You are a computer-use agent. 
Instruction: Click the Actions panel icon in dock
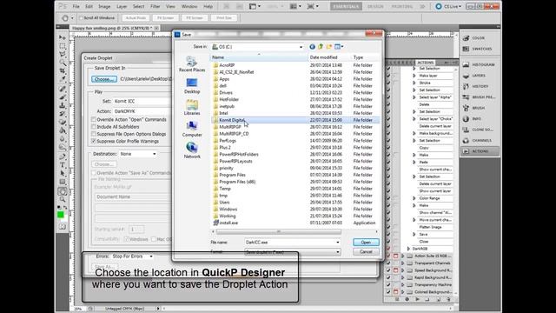(466, 151)
